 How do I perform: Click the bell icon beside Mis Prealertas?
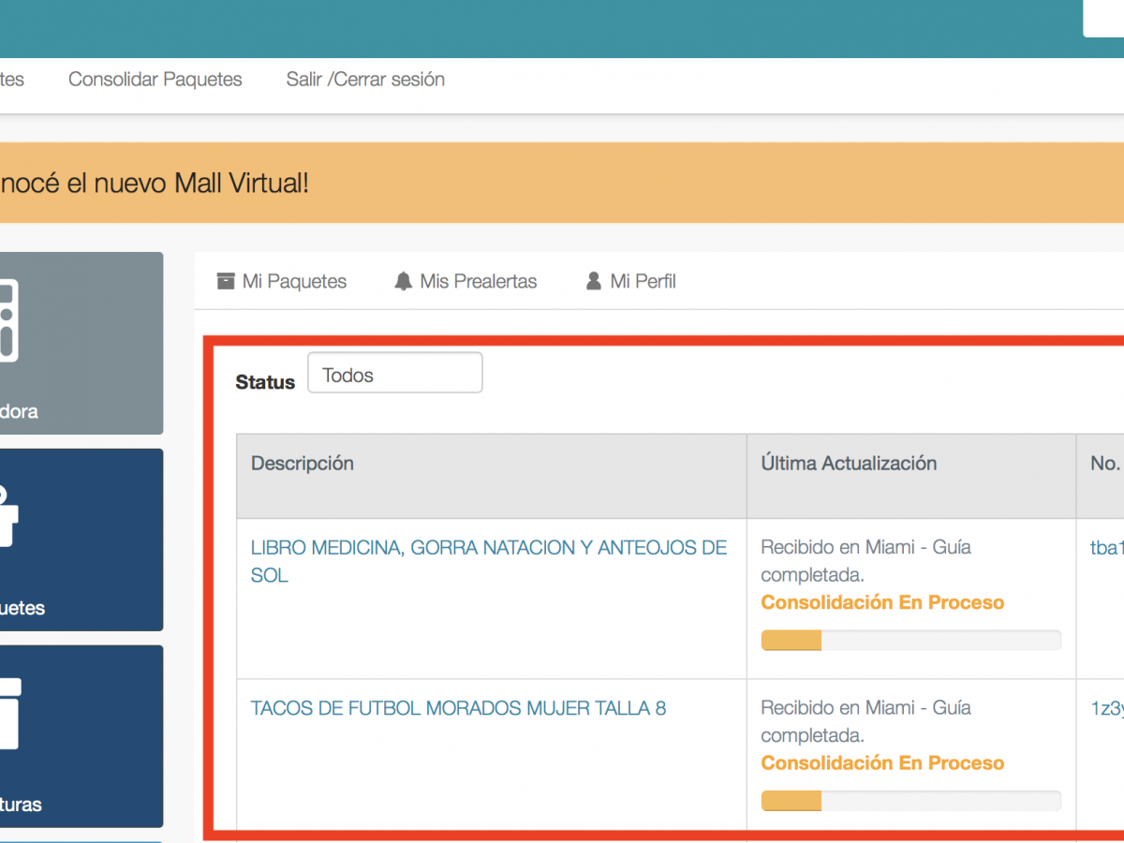click(x=404, y=281)
